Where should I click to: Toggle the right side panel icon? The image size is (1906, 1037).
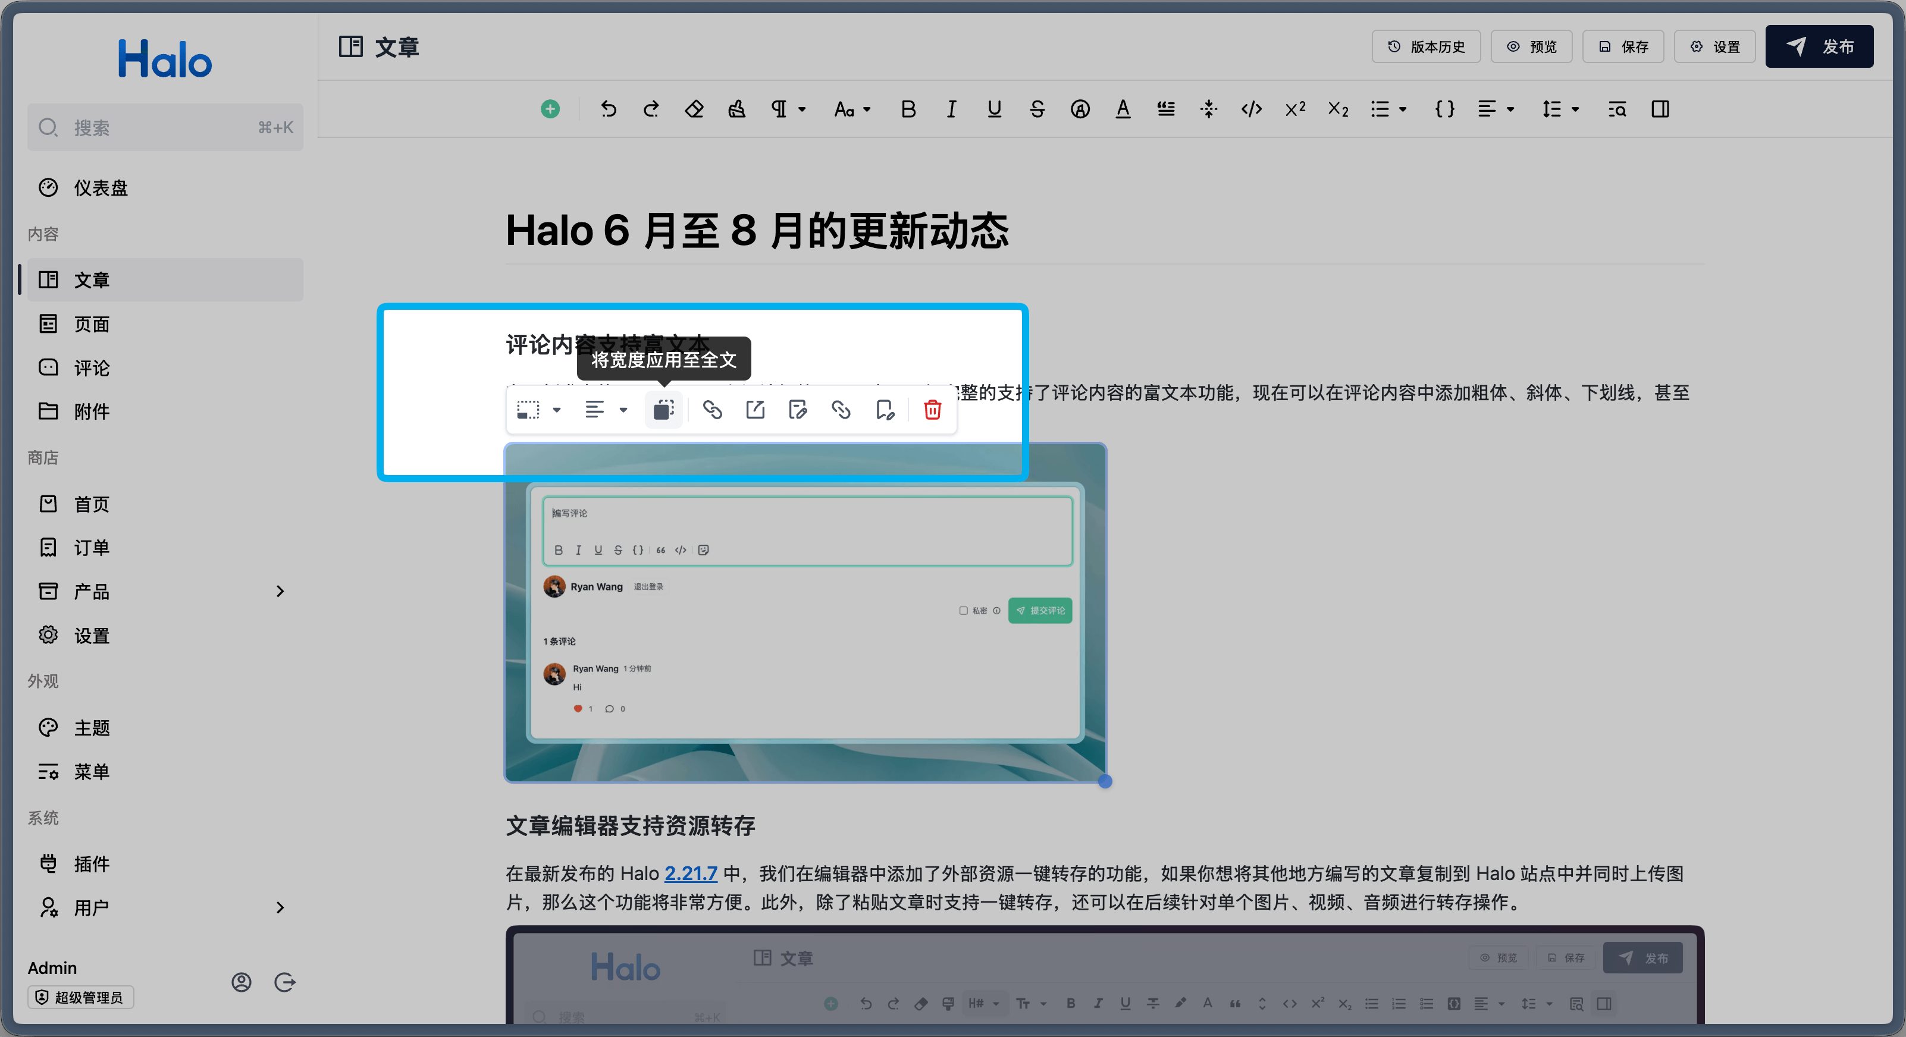1660,109
